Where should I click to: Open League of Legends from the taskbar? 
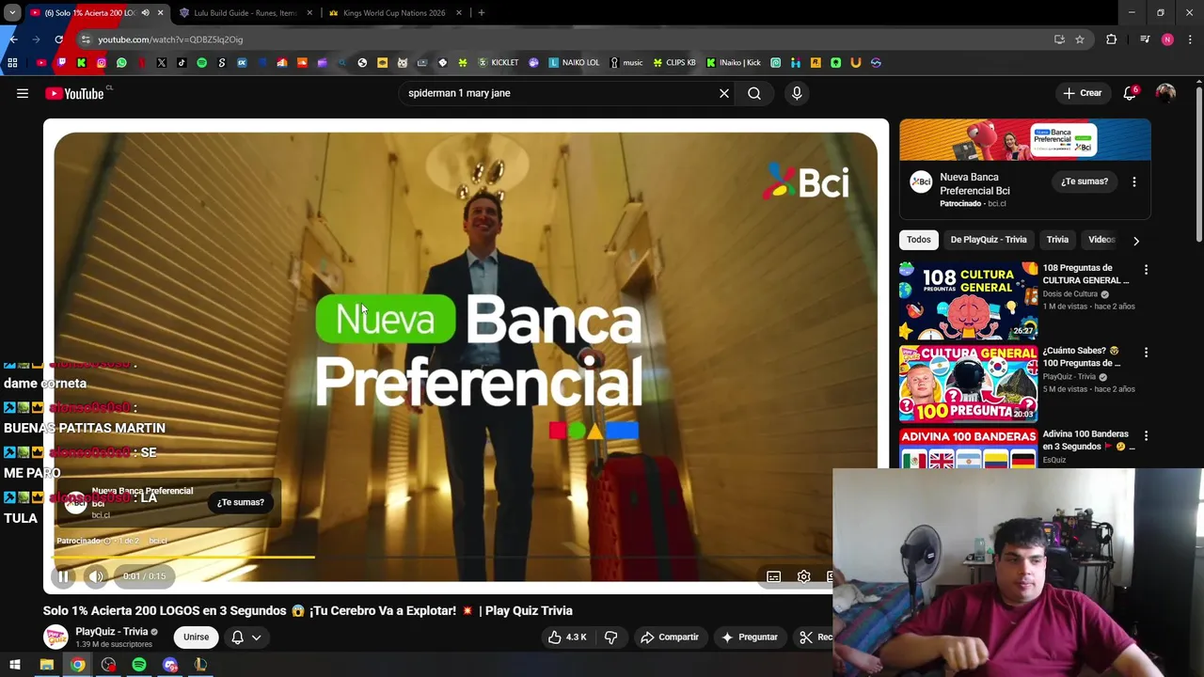(200, 665)
